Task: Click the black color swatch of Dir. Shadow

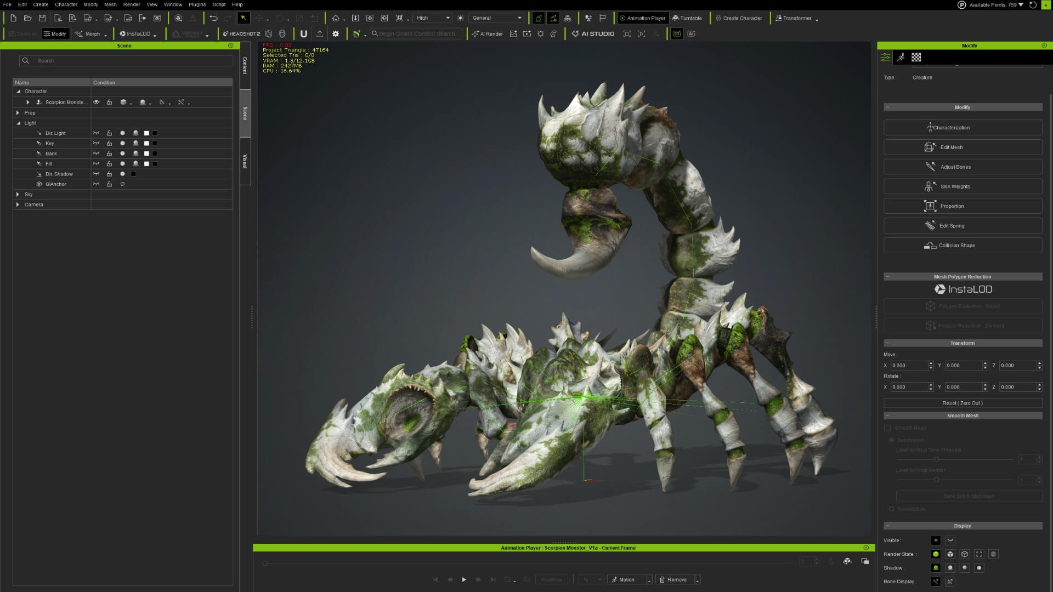Action: pos(133,174)
